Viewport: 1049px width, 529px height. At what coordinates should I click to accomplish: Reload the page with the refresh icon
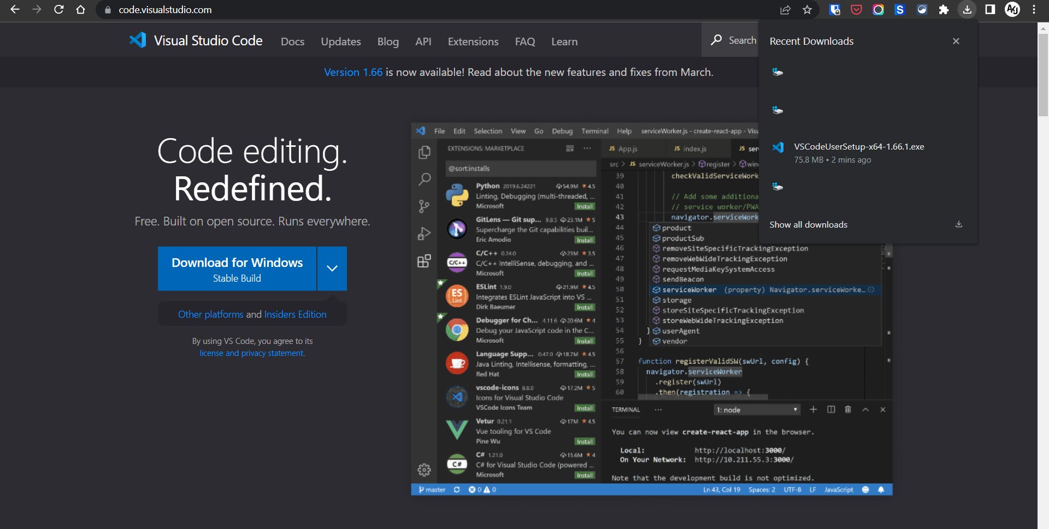pyautogui.click(x=58, y=9)
